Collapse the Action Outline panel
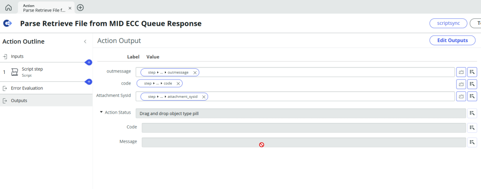481x189 pixels. [85, 42]
